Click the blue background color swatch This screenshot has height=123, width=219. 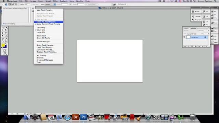tap(5, 46)
